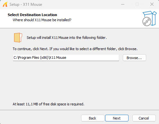
Task: Click 'X11 Mouse' at end of path
Action: pos(58,58)
